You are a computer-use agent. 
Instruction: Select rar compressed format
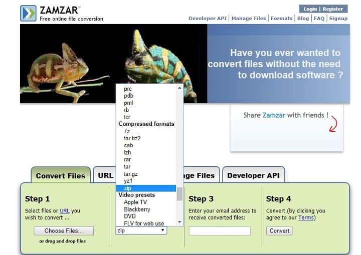coord(146,159)
